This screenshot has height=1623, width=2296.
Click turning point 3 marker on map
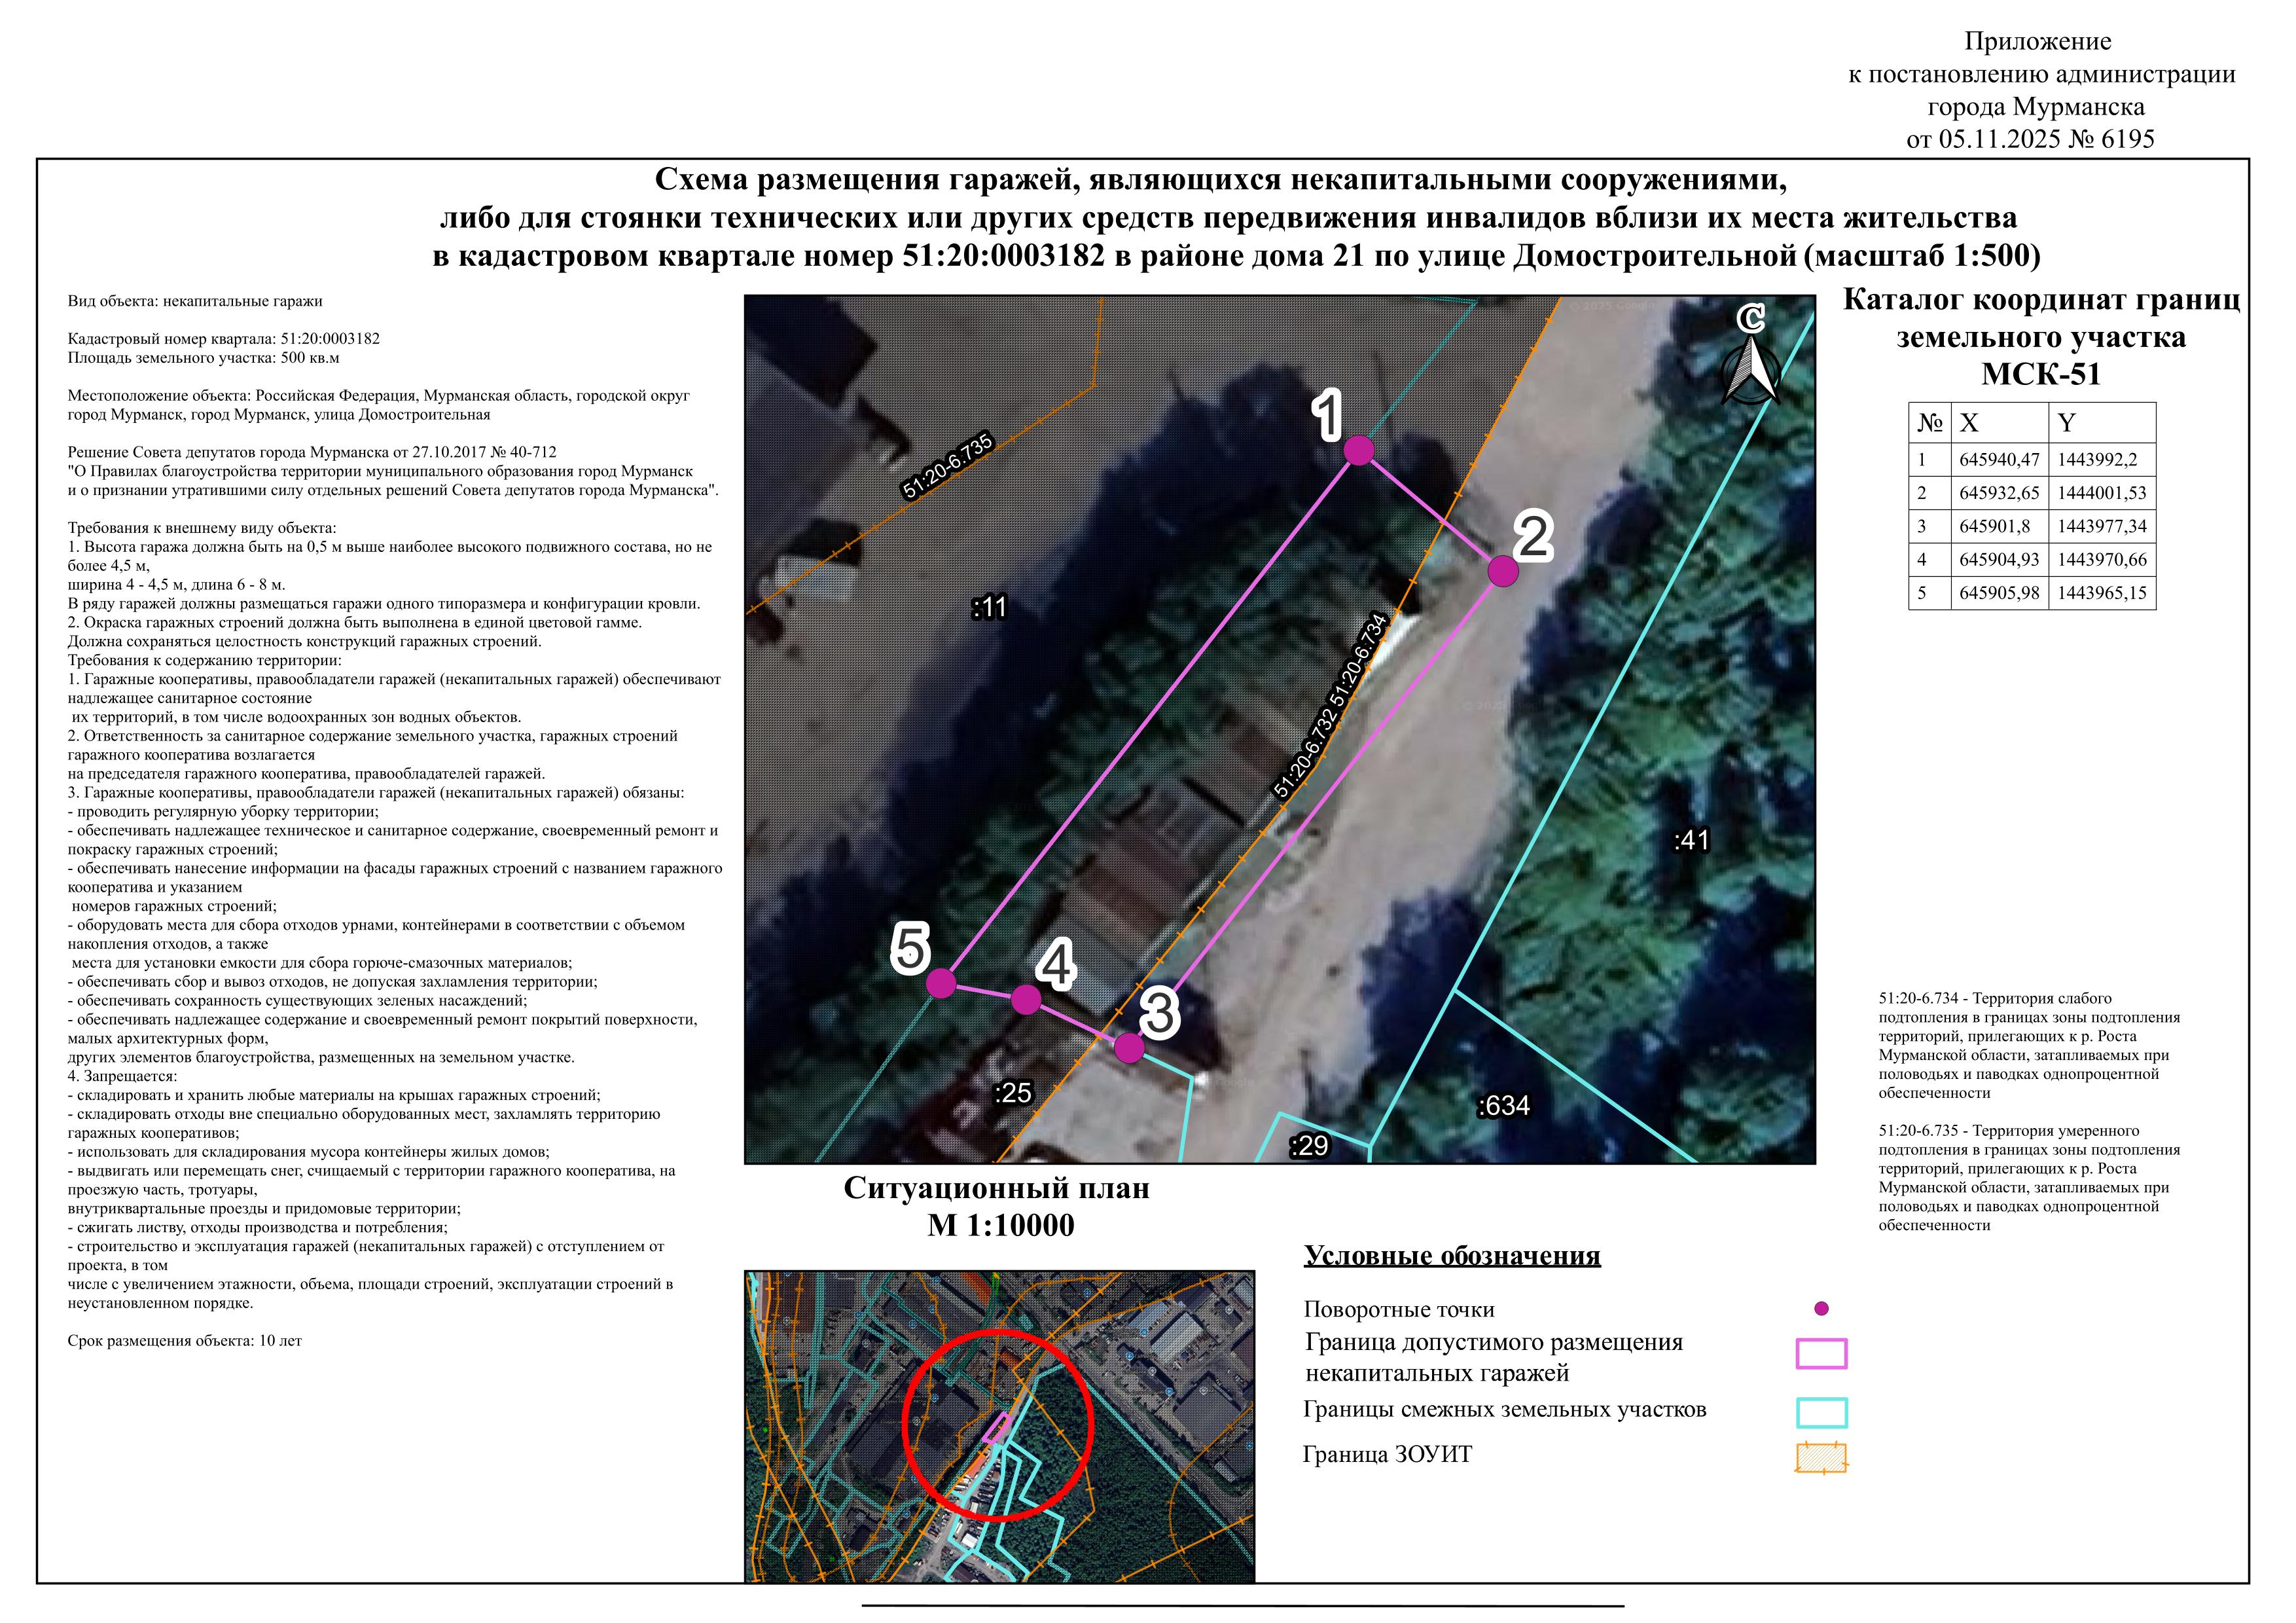pos(1129,1048)
